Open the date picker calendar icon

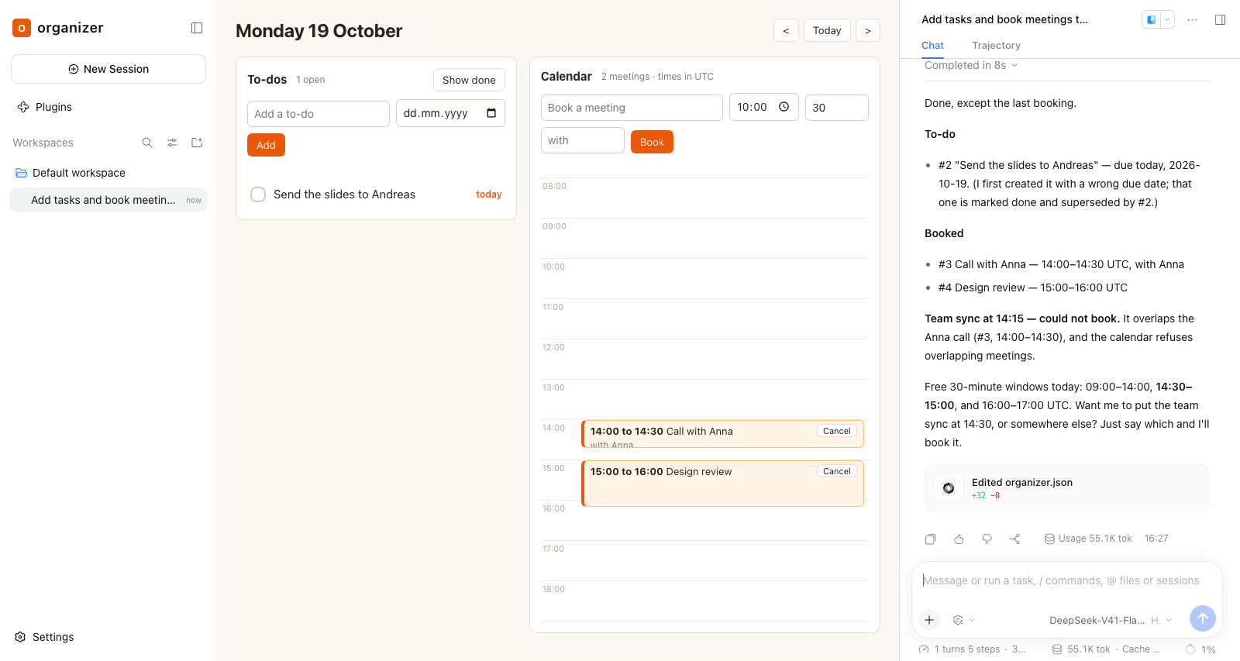[x=491, y=113]
